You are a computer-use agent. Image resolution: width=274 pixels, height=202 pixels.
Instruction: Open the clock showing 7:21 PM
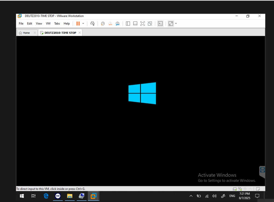244,196
